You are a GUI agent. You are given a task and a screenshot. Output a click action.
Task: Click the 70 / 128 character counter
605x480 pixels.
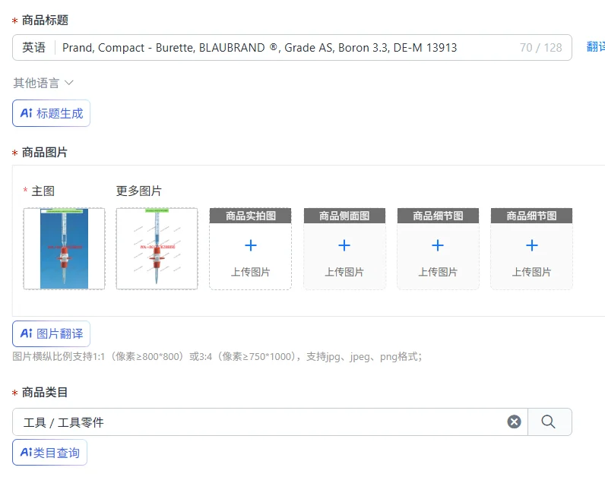coord(540,48)
